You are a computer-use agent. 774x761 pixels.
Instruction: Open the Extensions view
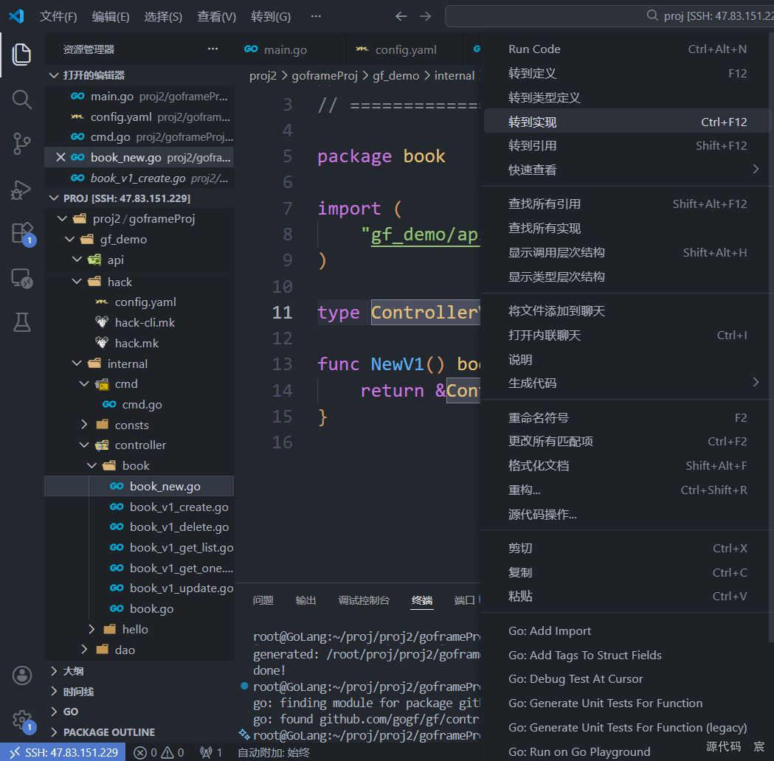[21, 233]
